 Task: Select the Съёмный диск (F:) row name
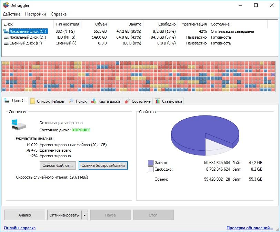[x=26, y=43]
